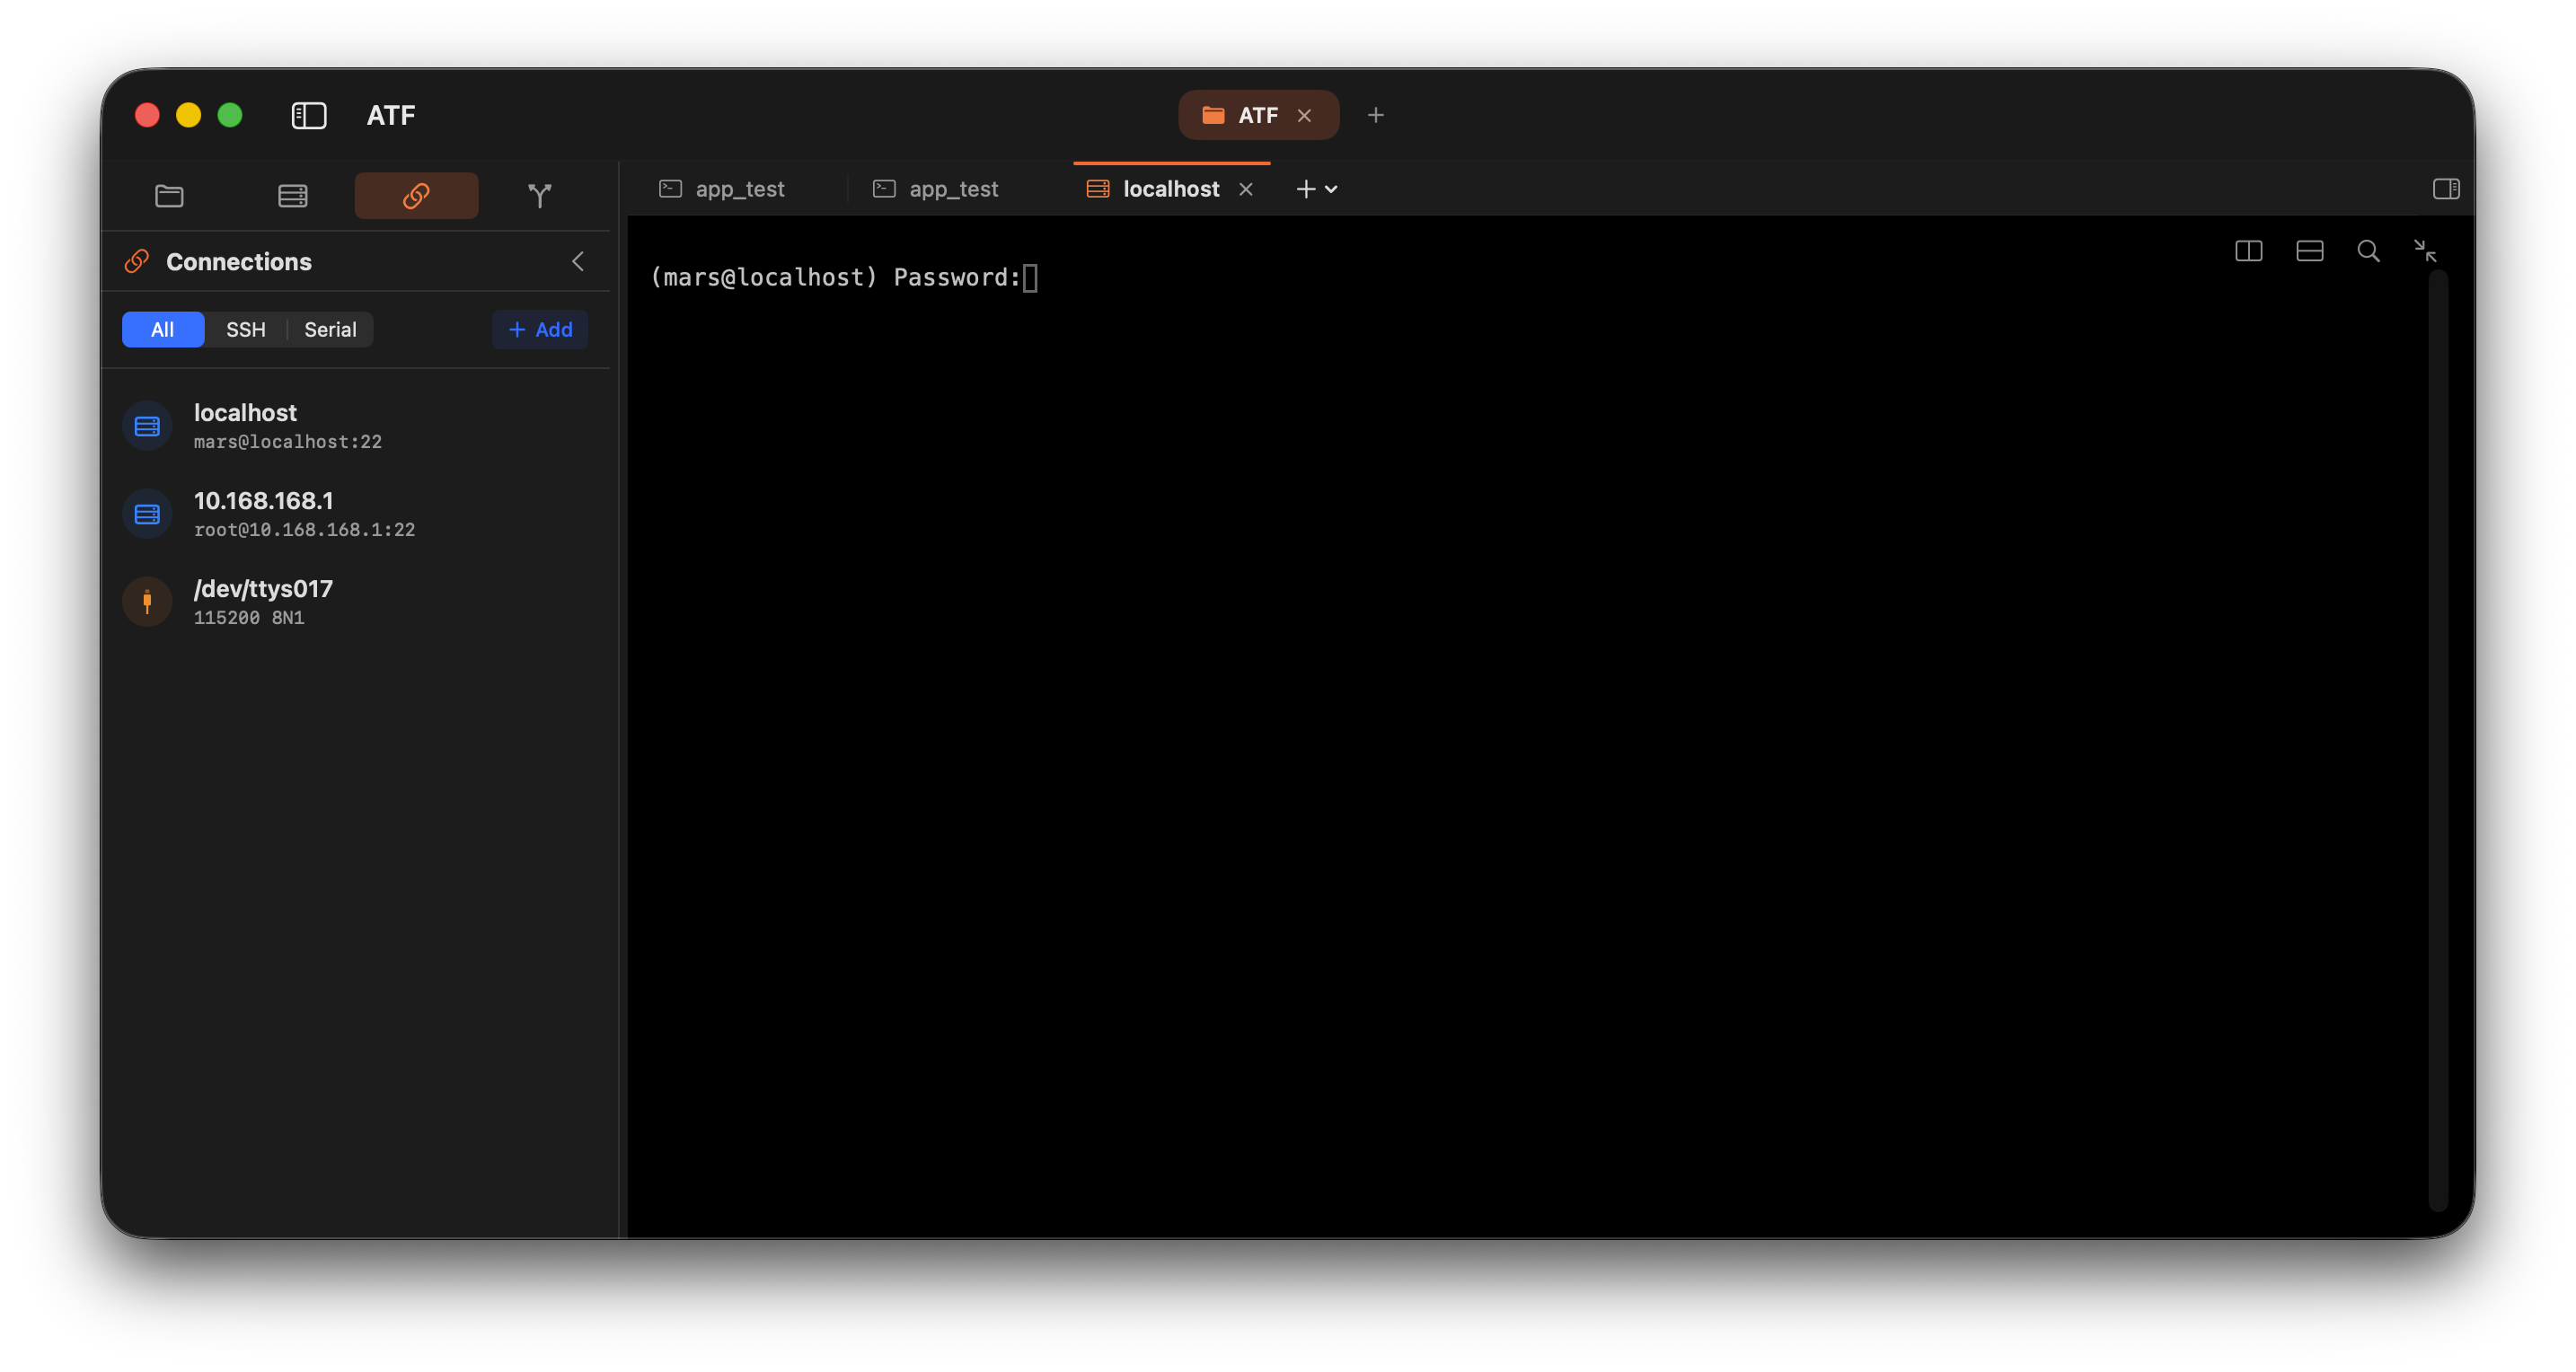The image size is (2576, 1372).
Task: Toggle the right side panel icon
Action: (2446, 189)
